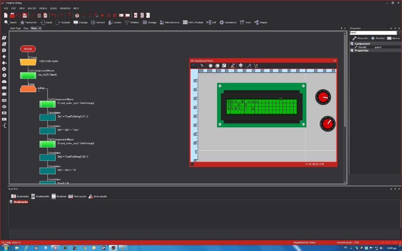402x251 pixels.
Task: Click the View C code toolbar icon
Action: 136,15
